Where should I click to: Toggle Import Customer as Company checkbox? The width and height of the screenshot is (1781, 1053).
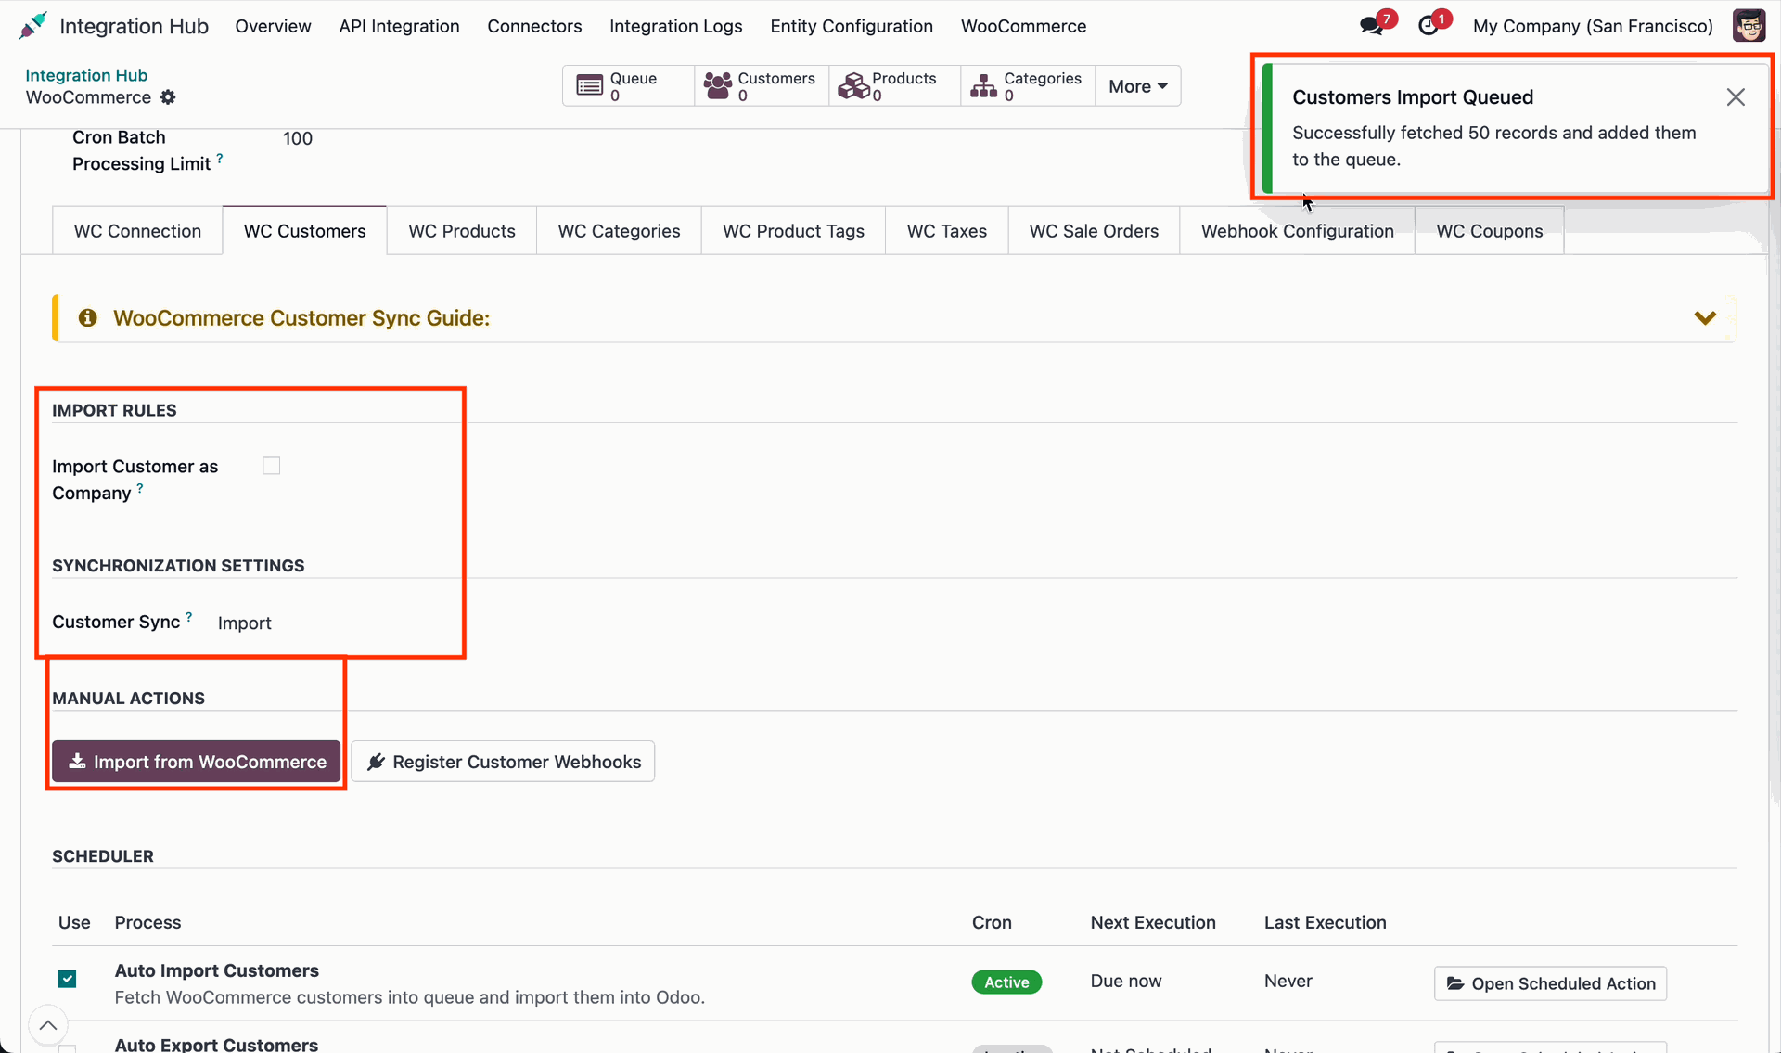271,466
